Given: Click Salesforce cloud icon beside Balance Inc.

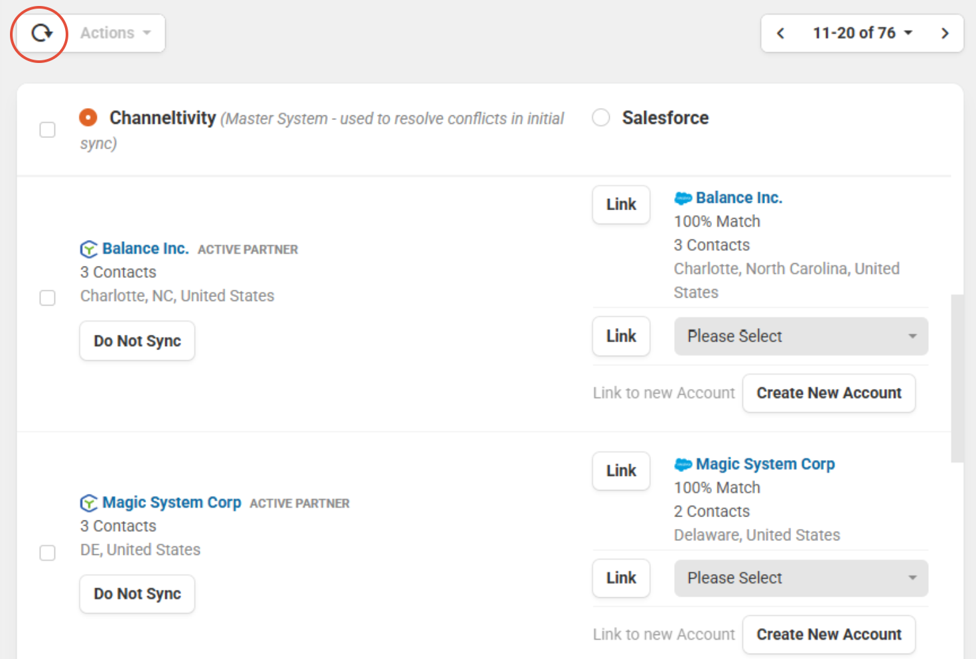Looking at the screenshot, I should click(683, 198).
